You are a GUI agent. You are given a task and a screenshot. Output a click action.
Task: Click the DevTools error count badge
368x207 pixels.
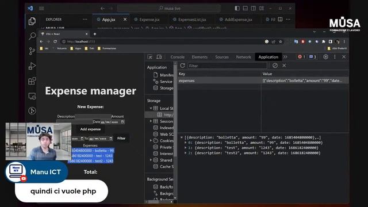301,57
